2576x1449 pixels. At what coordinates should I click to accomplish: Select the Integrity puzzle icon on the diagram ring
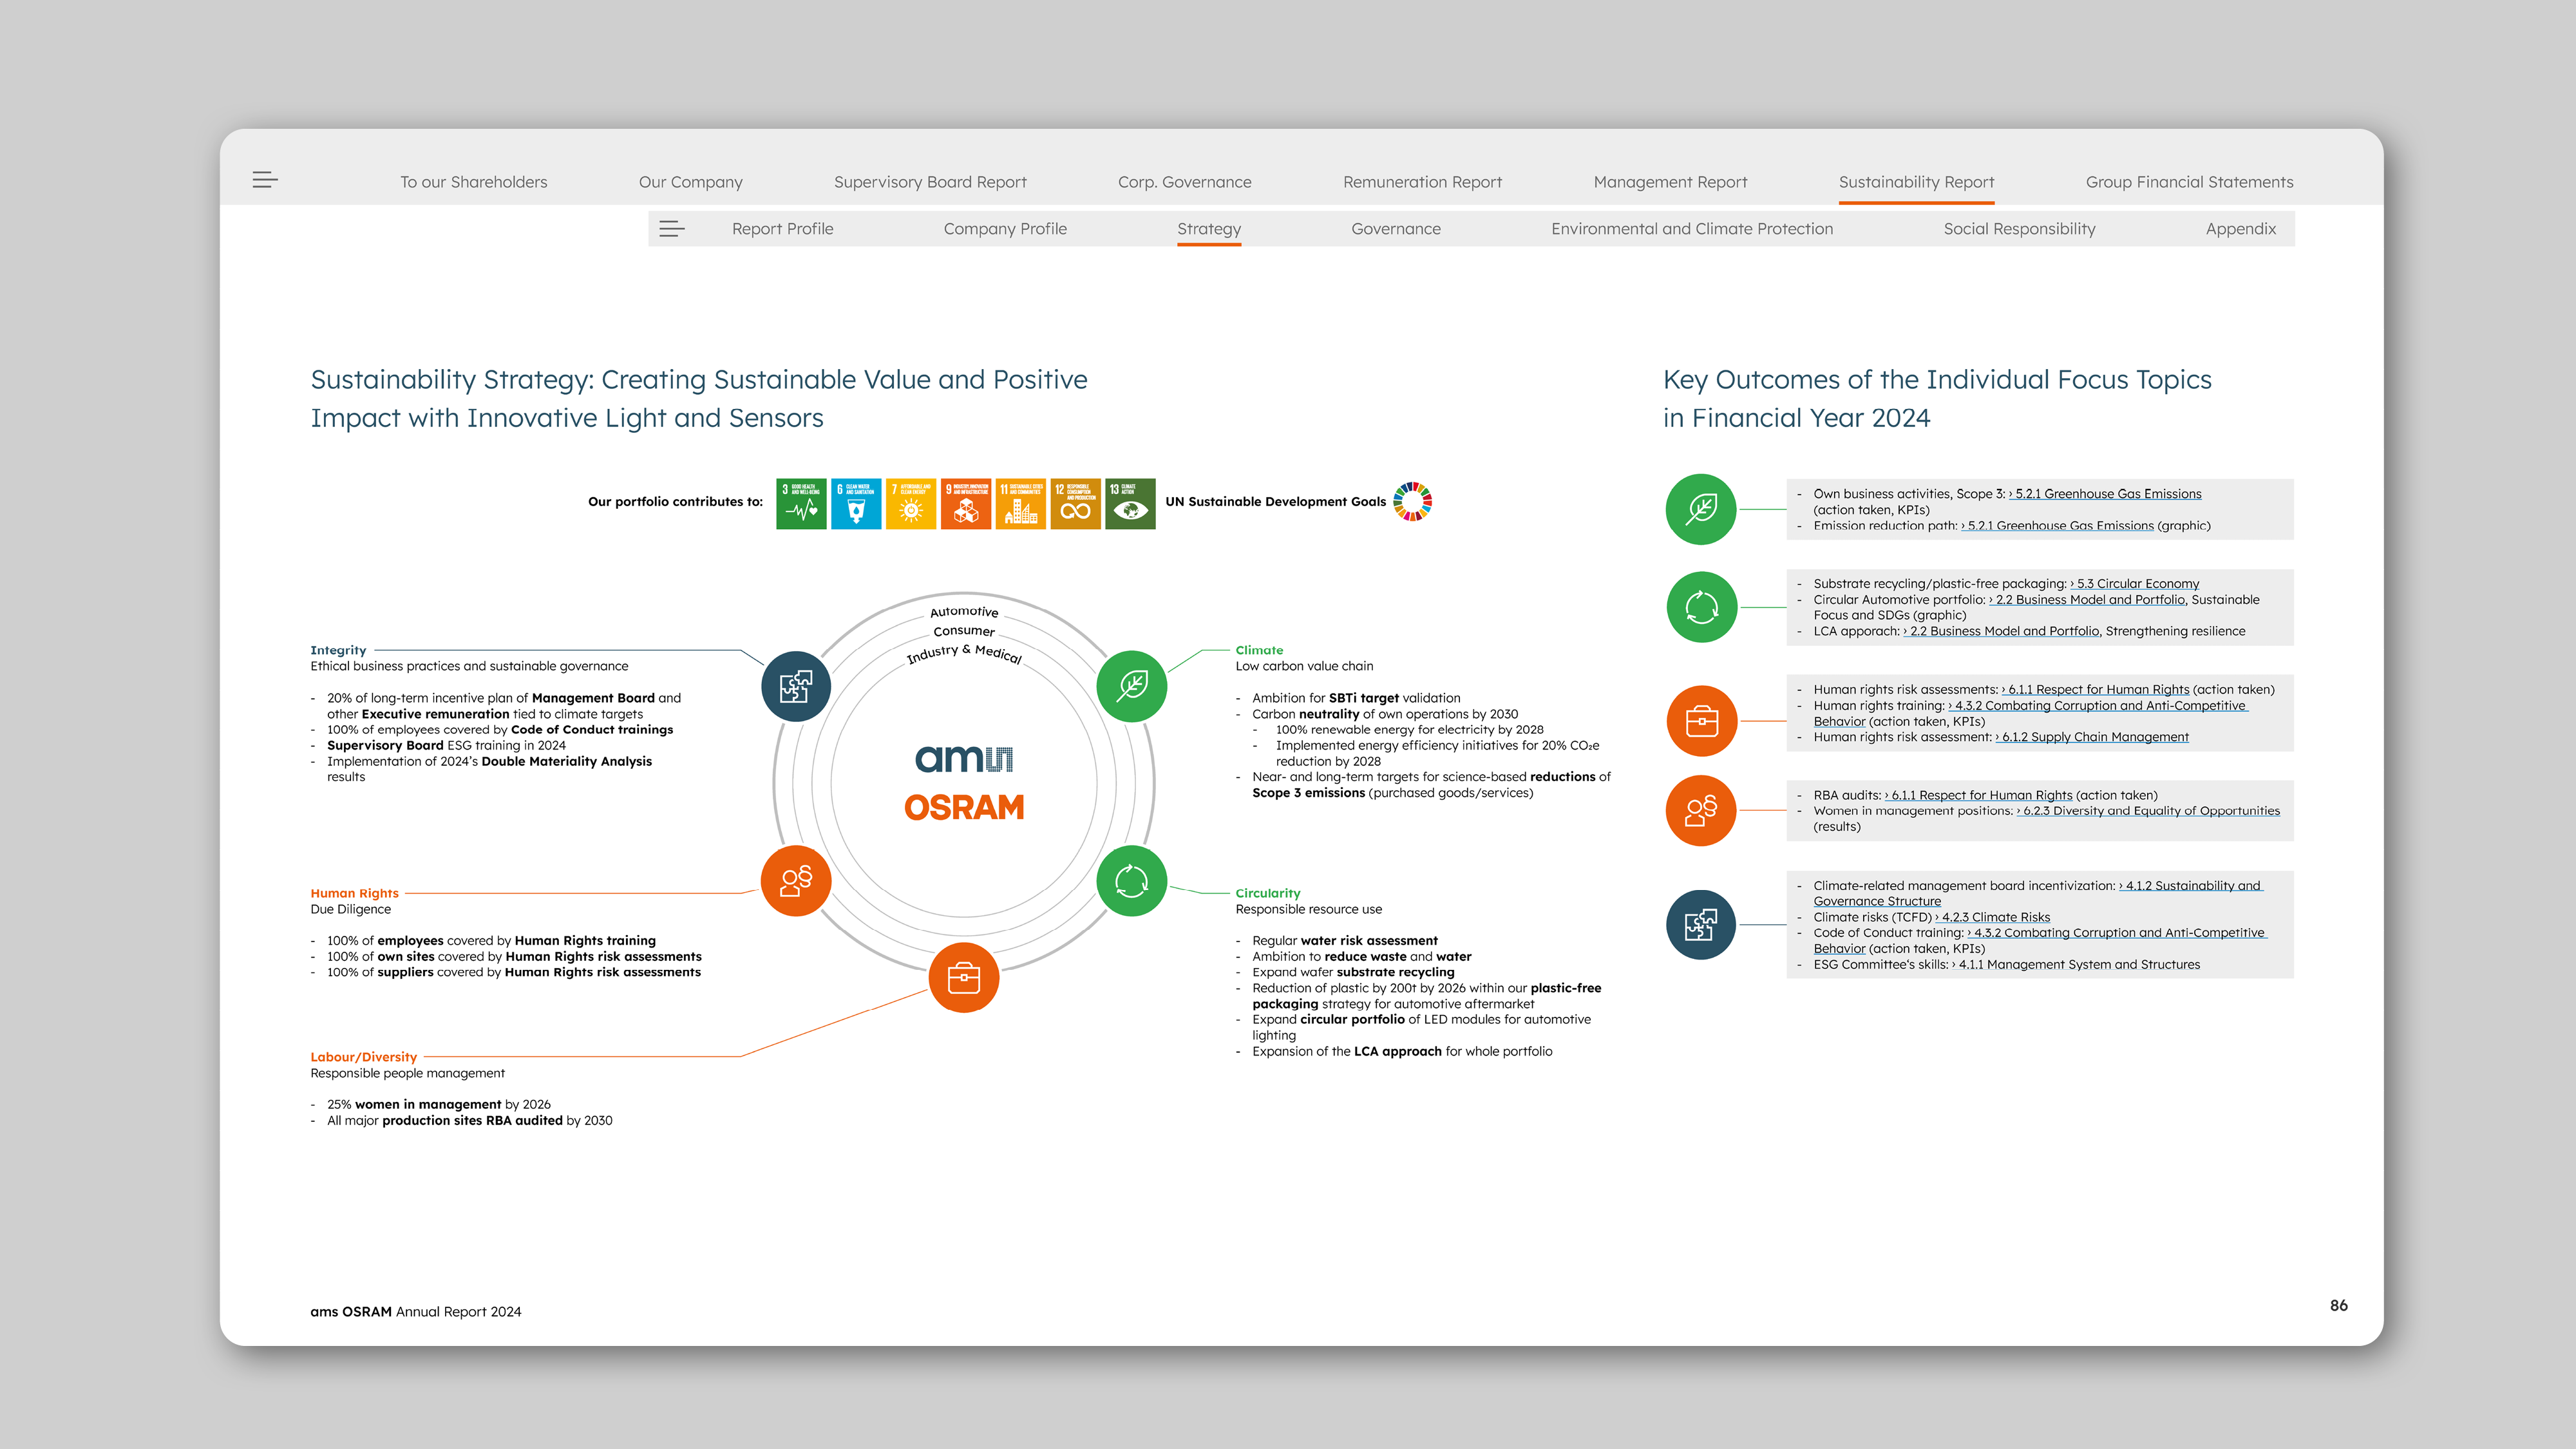796,686
